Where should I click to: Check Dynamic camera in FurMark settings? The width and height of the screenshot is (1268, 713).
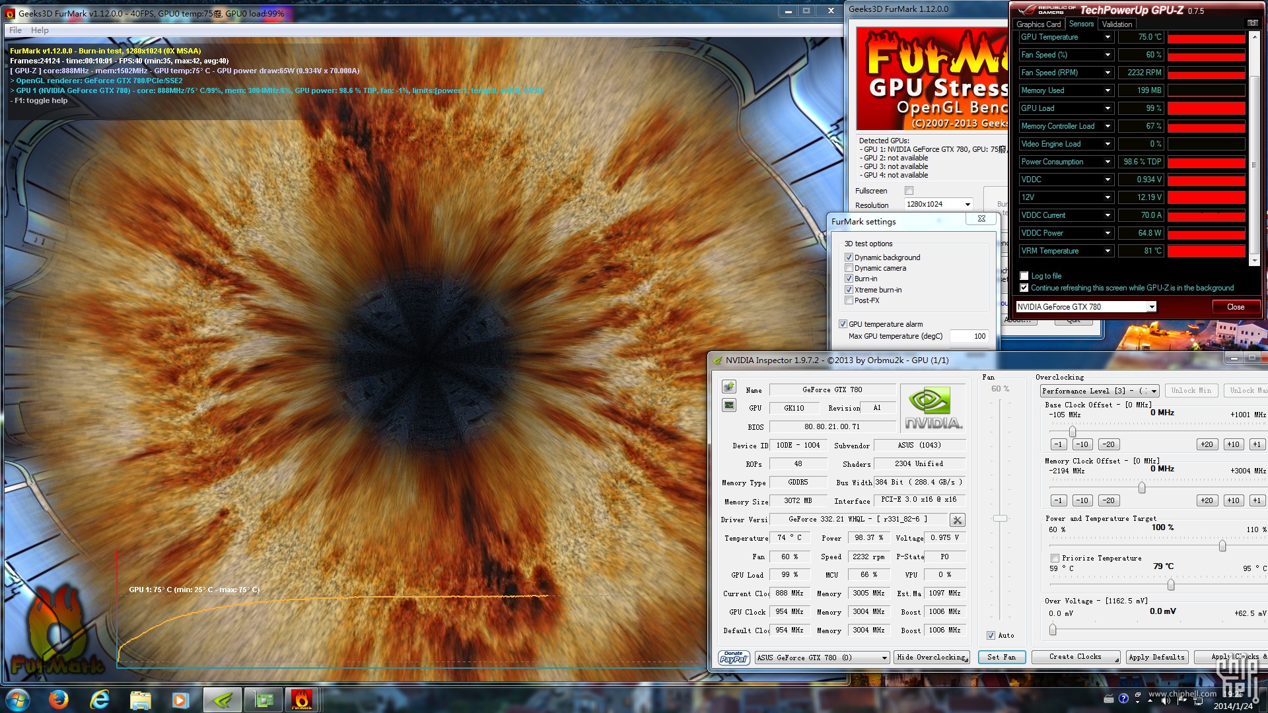click(x=849, y=268)
